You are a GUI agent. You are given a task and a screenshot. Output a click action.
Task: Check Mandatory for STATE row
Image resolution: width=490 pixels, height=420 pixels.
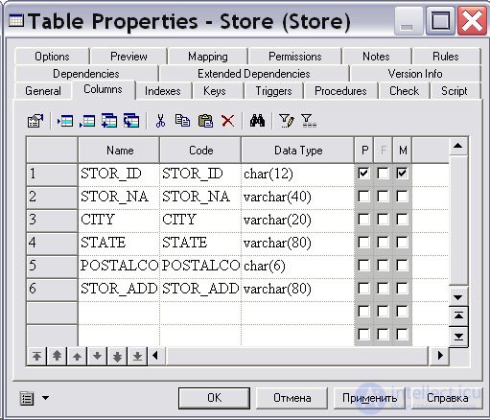(402, 243)
